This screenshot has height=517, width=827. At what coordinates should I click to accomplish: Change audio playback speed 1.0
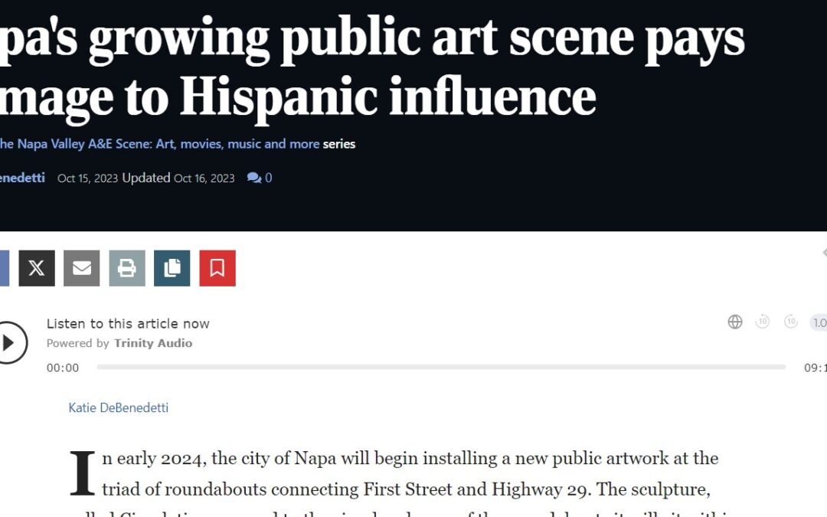pos(819,322)
